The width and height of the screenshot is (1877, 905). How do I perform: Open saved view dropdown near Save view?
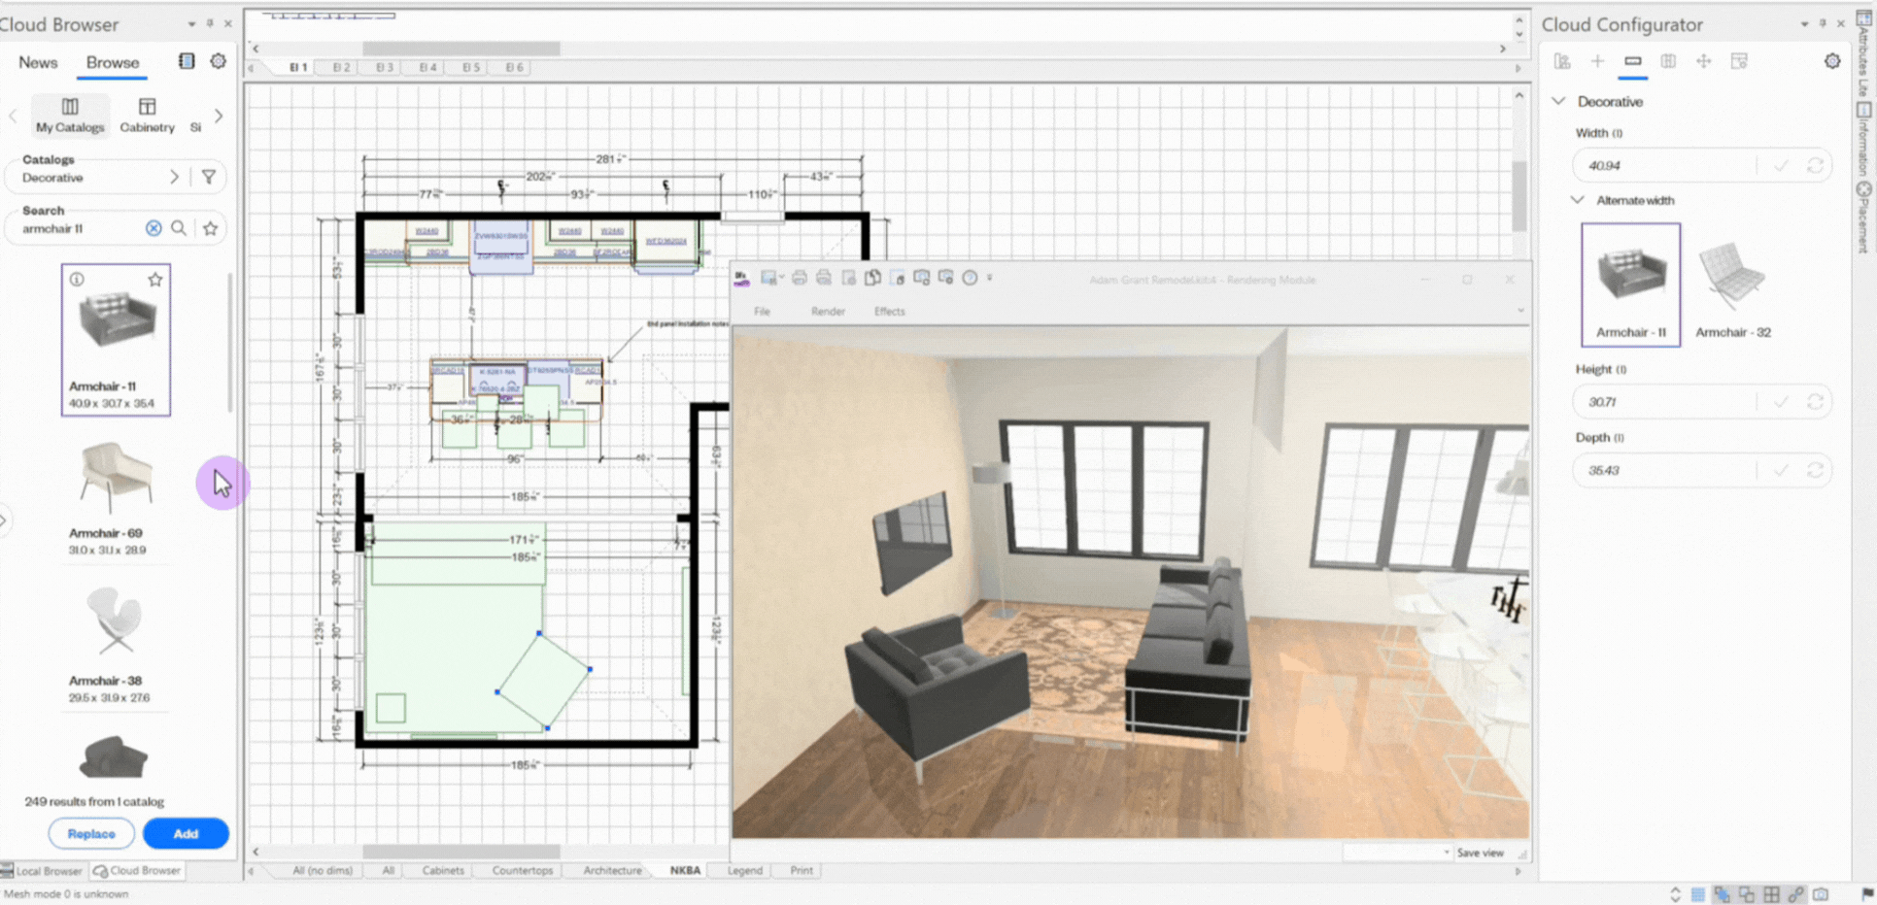click(x=1447, y=853)
